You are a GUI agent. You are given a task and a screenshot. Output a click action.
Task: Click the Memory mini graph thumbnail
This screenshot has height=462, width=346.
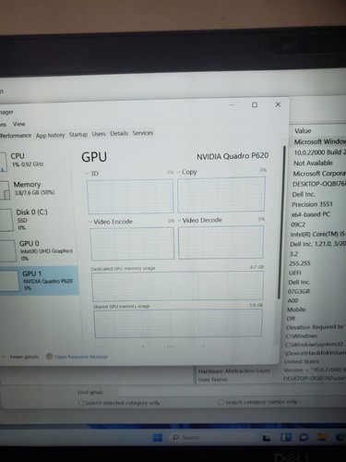pyautogui.click(x=5, y=190)
